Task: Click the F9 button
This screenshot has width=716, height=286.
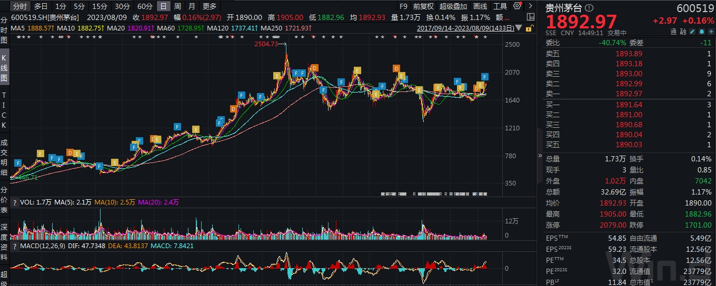Action: pos(403,6)
